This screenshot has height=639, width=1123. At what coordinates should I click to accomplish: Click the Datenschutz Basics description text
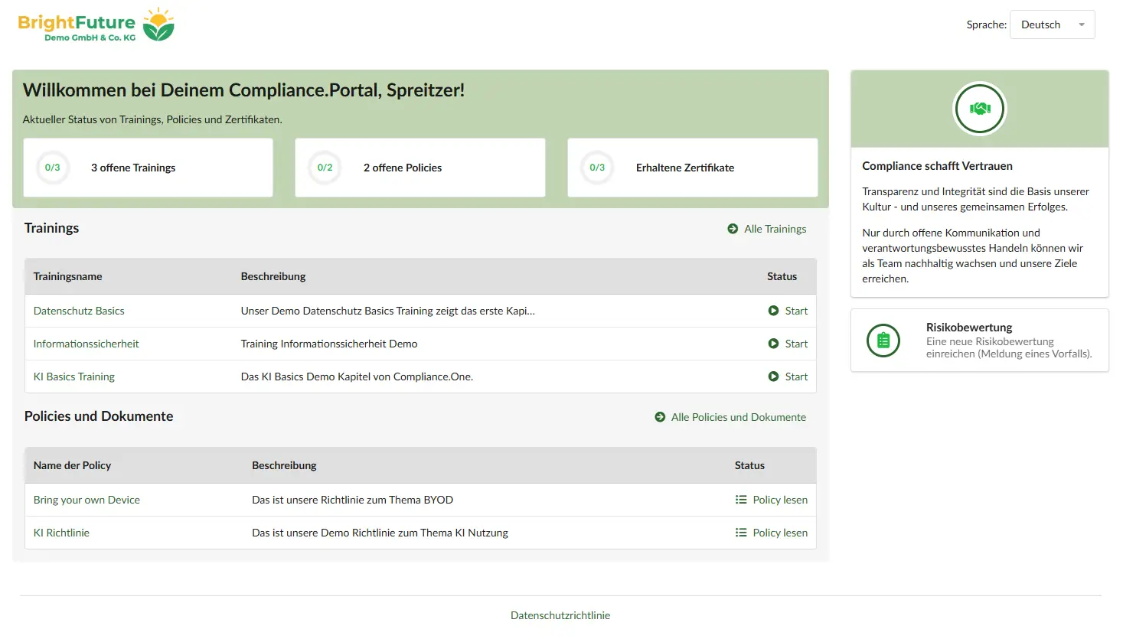(x=387, y=311)
